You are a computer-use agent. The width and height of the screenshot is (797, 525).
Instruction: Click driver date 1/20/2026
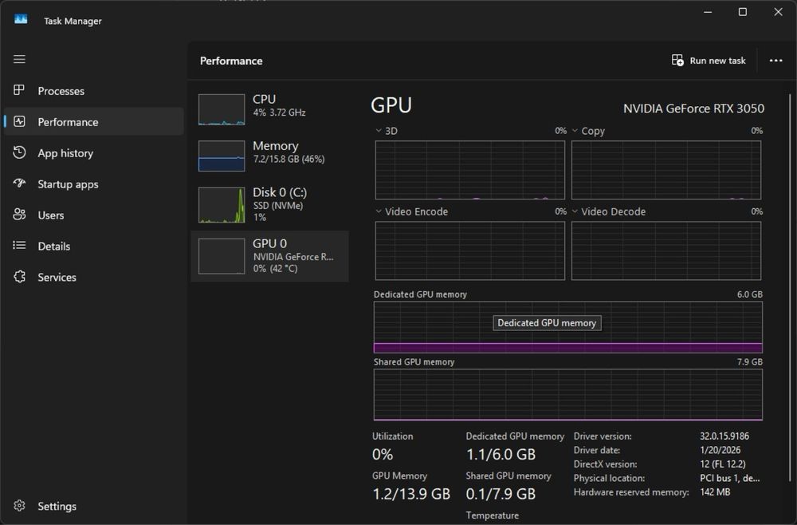tap(720, 450)
